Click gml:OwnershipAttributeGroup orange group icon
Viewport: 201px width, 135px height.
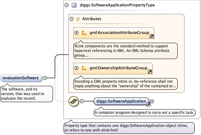coord(84,68)
